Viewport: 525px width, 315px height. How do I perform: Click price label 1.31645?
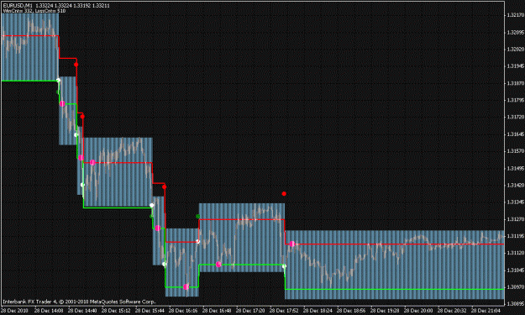515,134
